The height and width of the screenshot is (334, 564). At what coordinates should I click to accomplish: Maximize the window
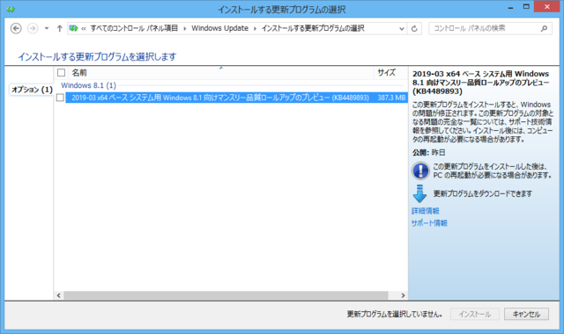point(526,7)
